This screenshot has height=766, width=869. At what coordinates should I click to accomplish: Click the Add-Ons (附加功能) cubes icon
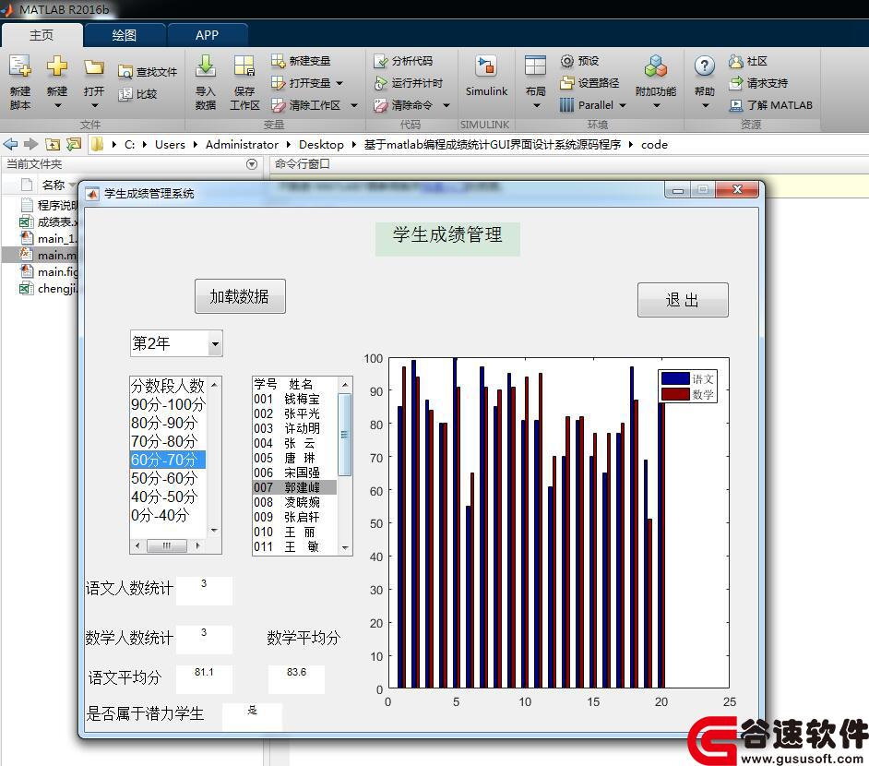pyautogui.click(x=656, y=66)
